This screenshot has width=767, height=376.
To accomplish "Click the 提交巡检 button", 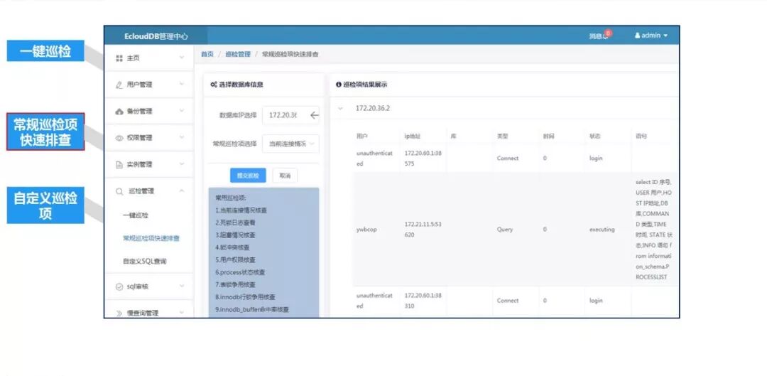I will click(x=248, y=176).
